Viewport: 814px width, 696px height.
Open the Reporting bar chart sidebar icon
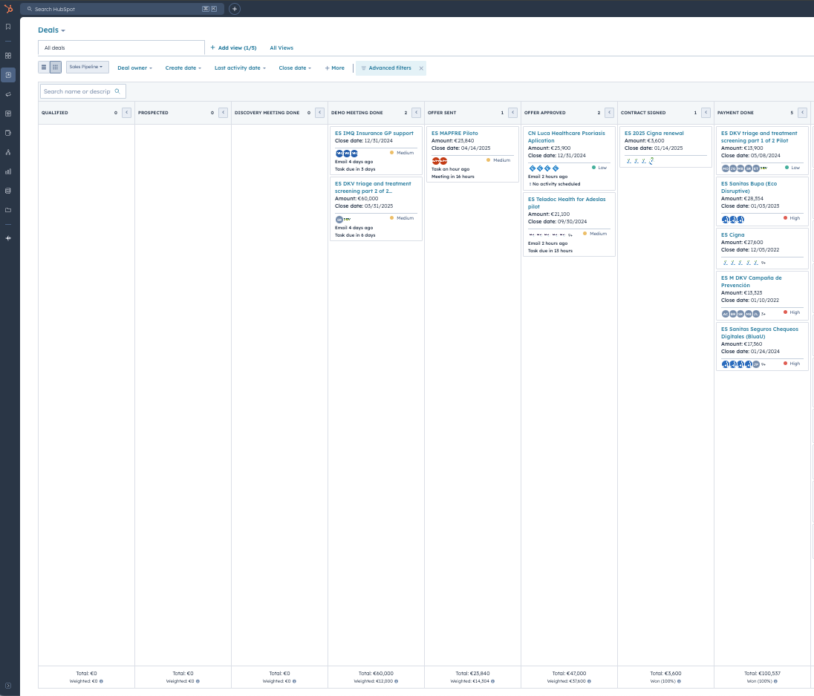[x=8, y=171]
